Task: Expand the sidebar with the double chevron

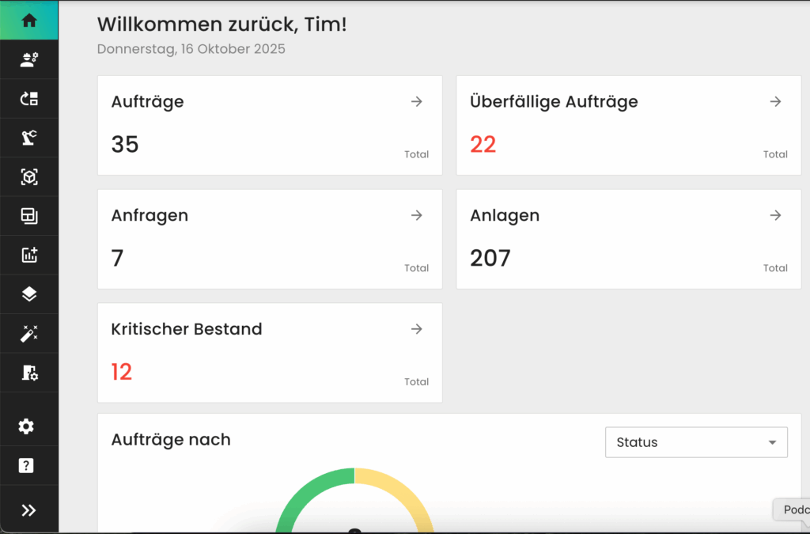Action: point(28,509)
